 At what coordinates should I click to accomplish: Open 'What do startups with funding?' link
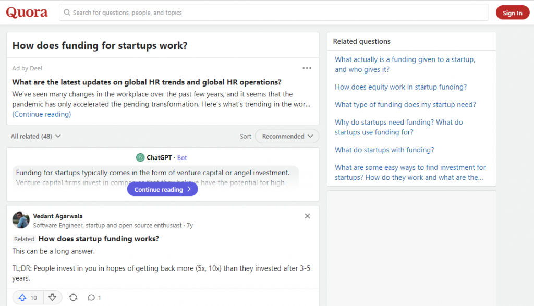pyautogui.click(x=384, y=150)
